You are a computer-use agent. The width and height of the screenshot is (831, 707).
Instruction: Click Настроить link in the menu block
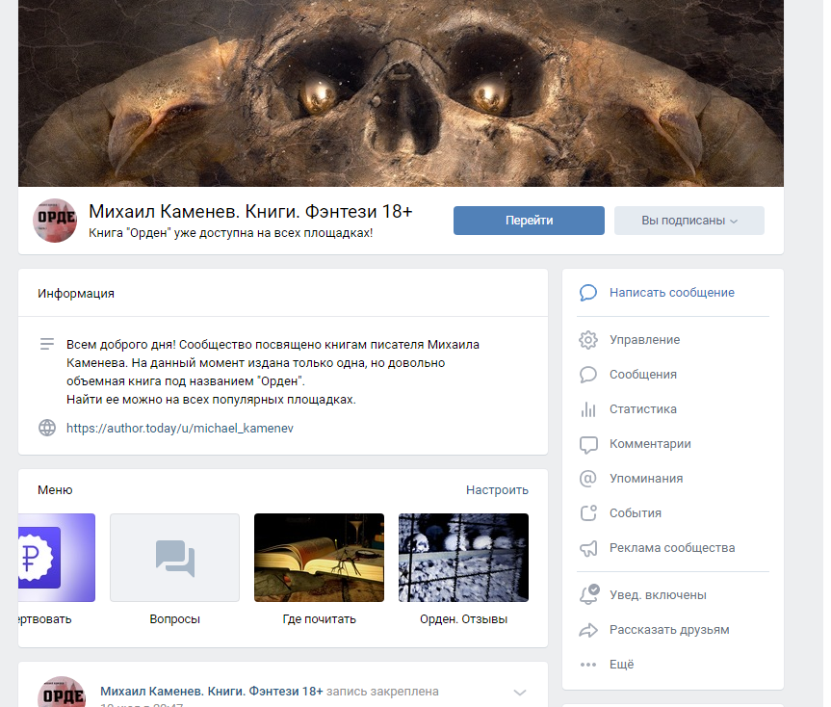pos(497,490)
